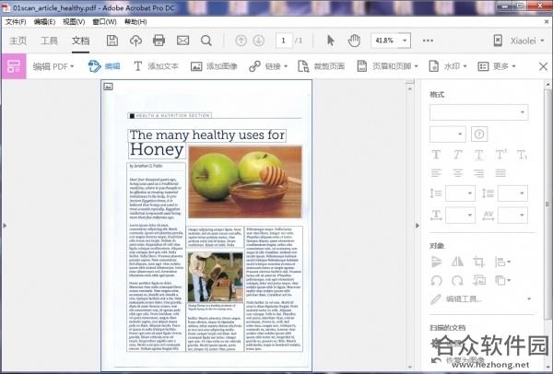Image resolution: width=553 pixels, height=374 pixels.
Task: Click flip vertical object icon
Action: click(436, 262)
